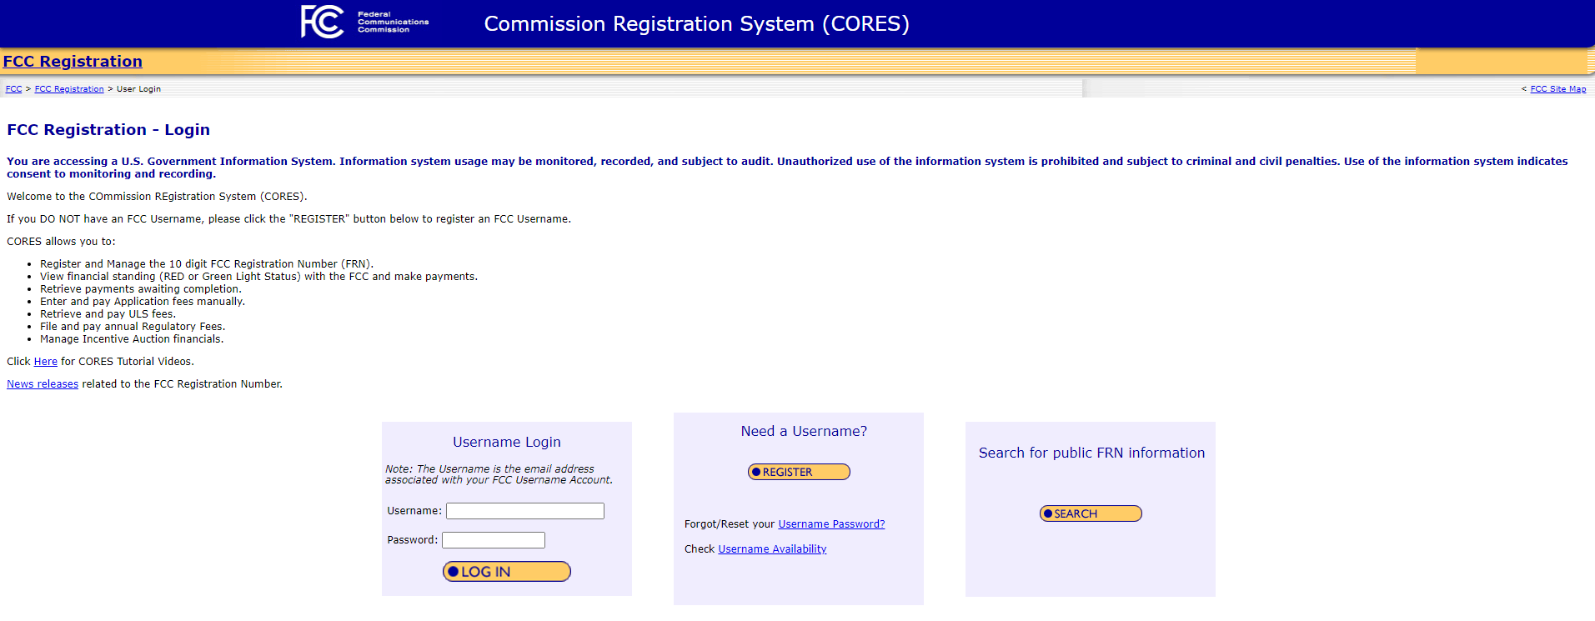Click the Commission Registration System (CORES) title
This screenshot has width=1595, height=621.
point(696,24)
